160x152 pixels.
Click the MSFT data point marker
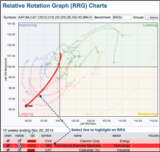[92, 74]
